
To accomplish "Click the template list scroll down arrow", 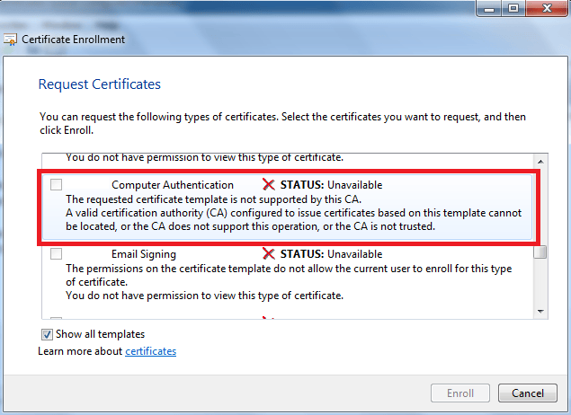I will point(540,312).
